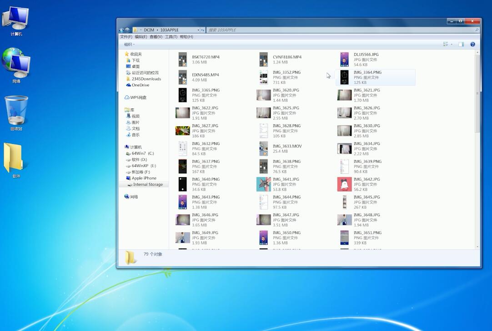Open the 查看(V) menu
492x331 pixels.
pos(156,37)
